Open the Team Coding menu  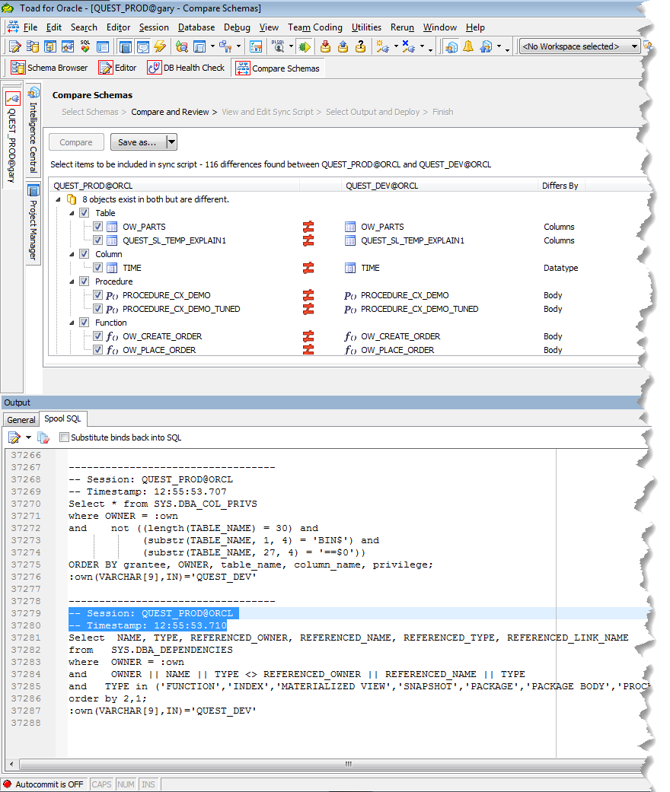point(315,27)
